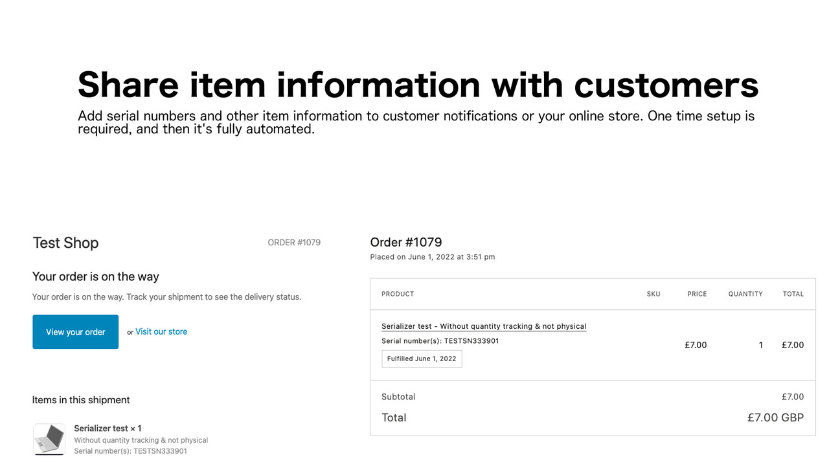Click the ORDER #1079 label

(294, 242)
